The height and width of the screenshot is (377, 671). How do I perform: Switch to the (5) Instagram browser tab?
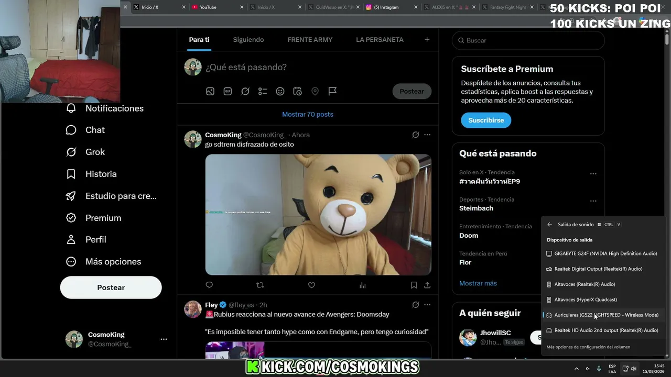click(x=391, y=7)
